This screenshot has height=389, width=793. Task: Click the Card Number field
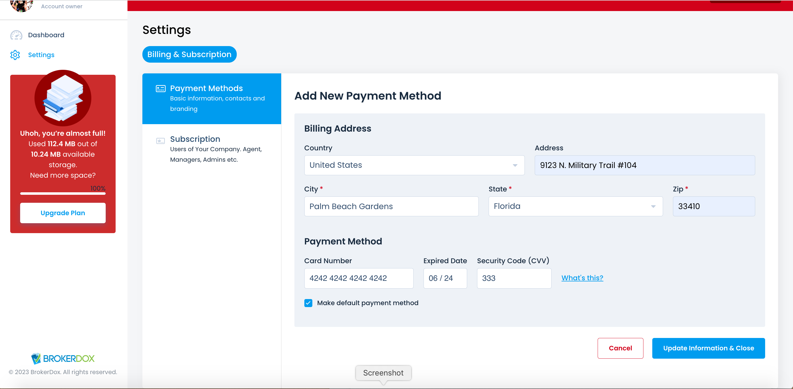click(x=359, y=278)
